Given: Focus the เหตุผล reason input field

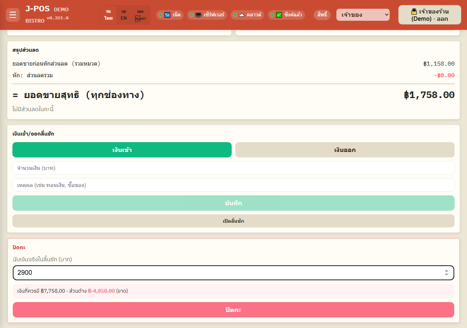Looking at the screenshot, I should (x=233, y=185).
